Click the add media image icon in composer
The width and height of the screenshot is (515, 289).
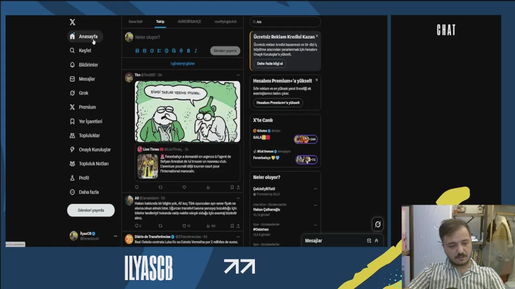pos(137,51)
